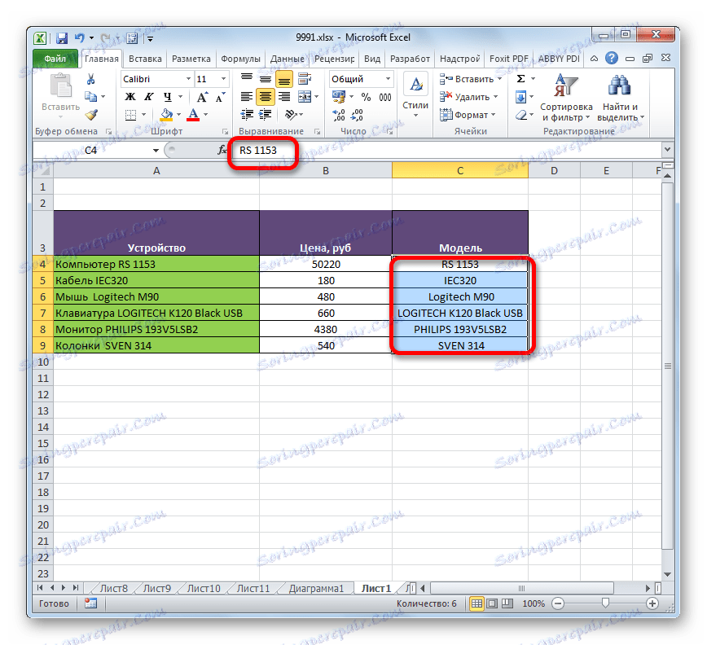Open the font size dropdown
Viewport: 707px width, 645px height.
coord(223,78)
